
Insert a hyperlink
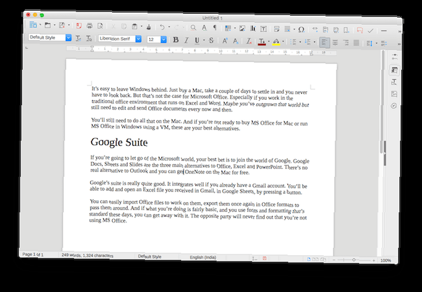[x=315, y=30]
